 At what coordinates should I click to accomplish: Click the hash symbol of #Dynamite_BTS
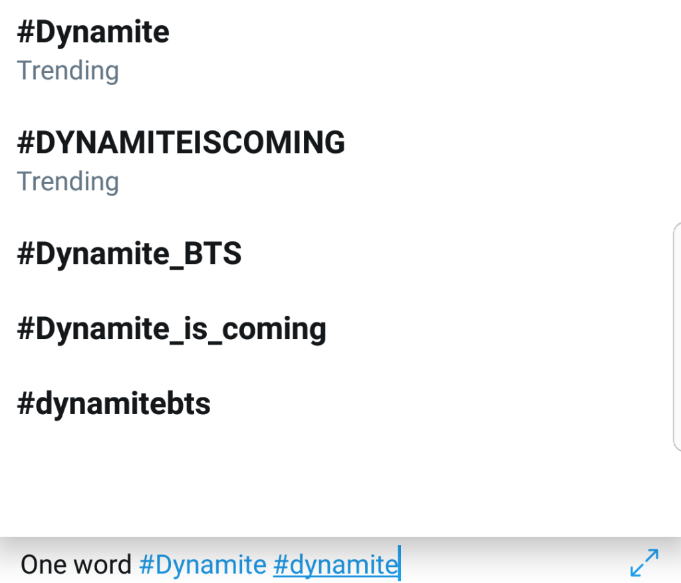pos(25,254)
